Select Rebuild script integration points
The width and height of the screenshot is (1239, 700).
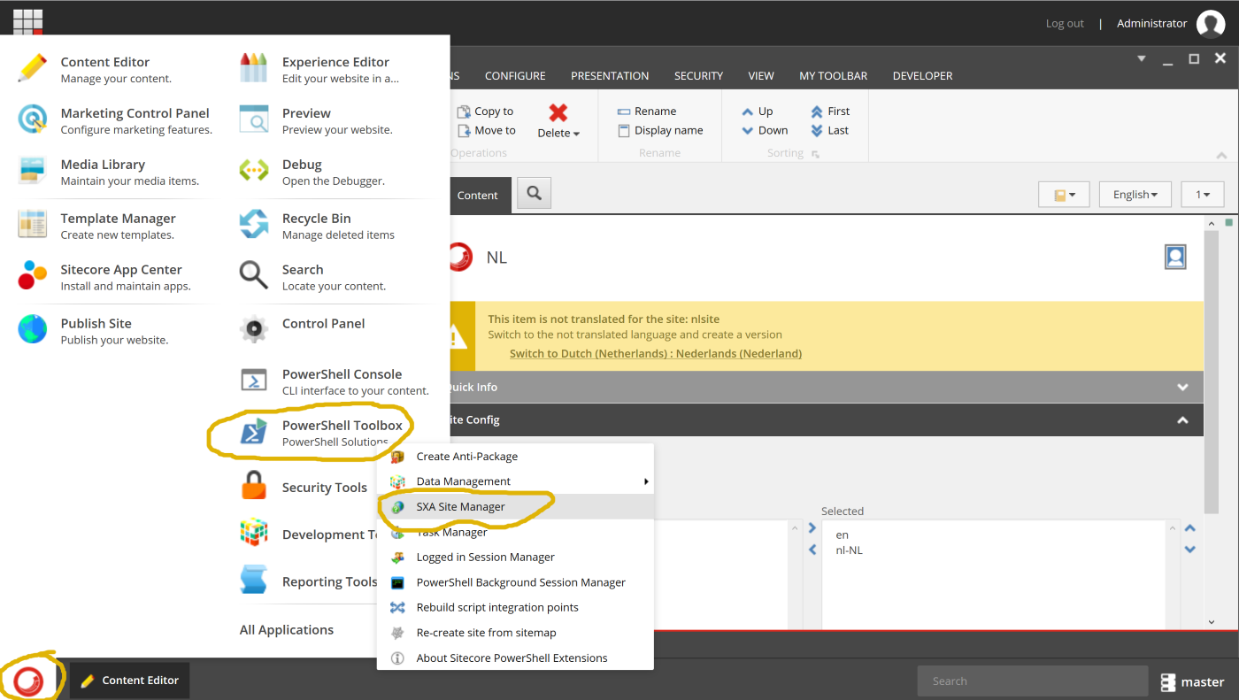point(515,607)
